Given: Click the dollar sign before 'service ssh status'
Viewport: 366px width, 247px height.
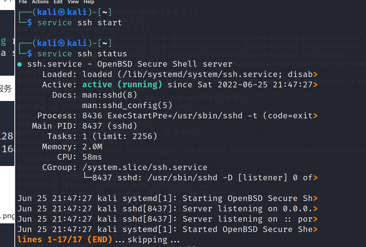Looking at the screenshot, I should 30,54.
